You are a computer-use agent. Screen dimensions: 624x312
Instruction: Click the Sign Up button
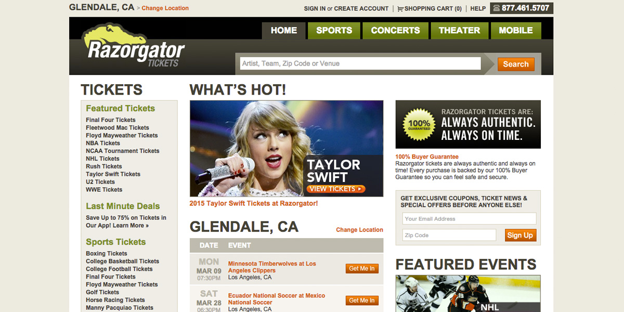coord(520,235)
